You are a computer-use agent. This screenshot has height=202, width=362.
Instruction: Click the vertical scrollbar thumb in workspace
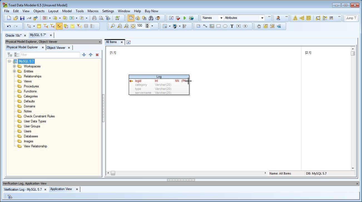353,53
